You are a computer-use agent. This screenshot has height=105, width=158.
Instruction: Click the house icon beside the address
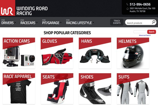[x=127, y=9]
